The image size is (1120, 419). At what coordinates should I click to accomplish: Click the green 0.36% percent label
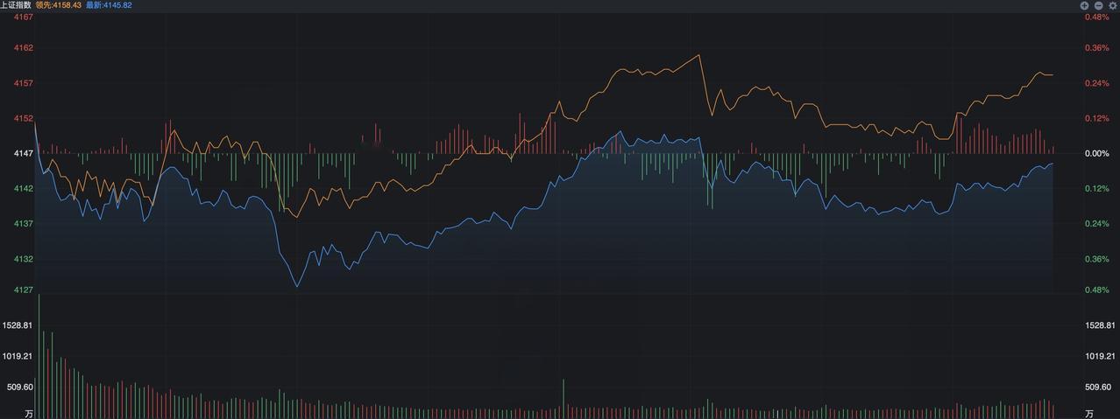1097,258
